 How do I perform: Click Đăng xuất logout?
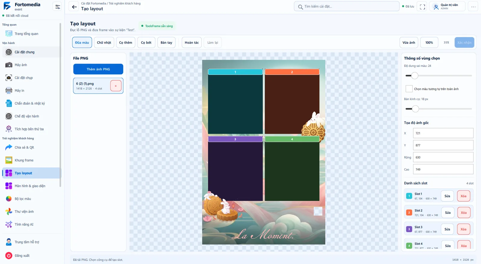pos(31,256)
